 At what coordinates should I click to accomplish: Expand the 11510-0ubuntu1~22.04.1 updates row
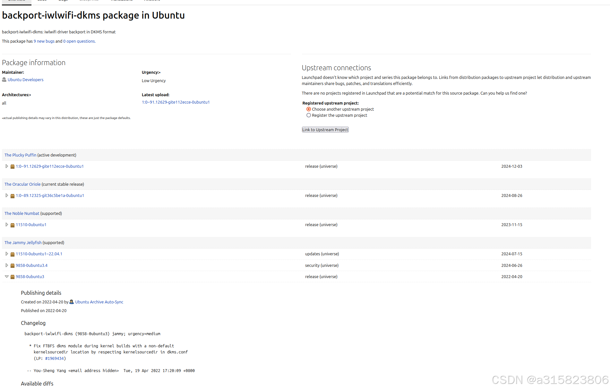[x=7, y=254]
